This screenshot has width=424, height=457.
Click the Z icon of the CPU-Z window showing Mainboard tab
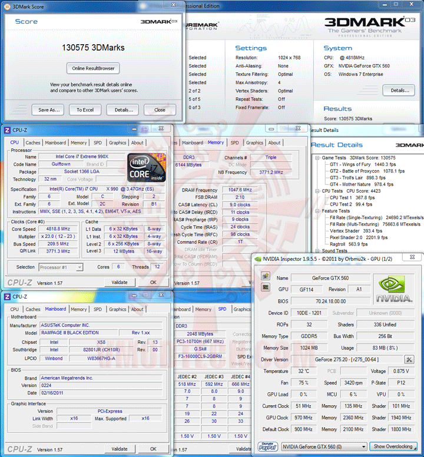(7, 297)
